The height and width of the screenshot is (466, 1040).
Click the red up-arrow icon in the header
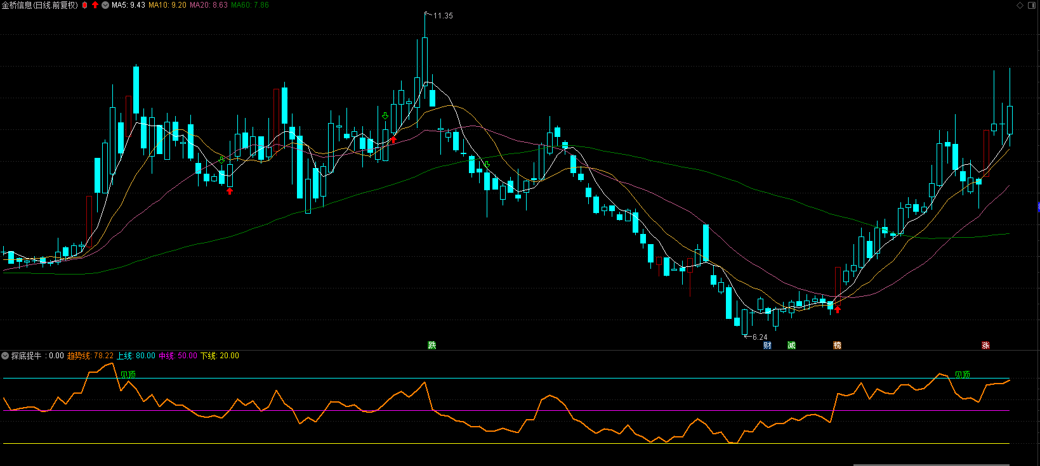tap(95, 5)
